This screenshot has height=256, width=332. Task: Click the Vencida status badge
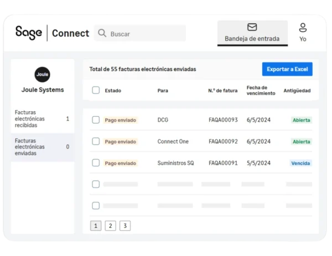(x=300, y=163)
